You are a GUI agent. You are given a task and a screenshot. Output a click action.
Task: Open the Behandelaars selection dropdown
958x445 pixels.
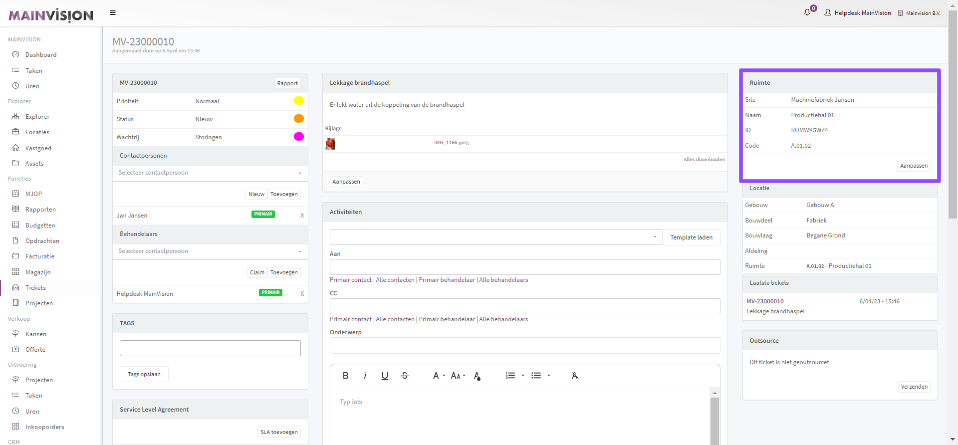point(210,251)
